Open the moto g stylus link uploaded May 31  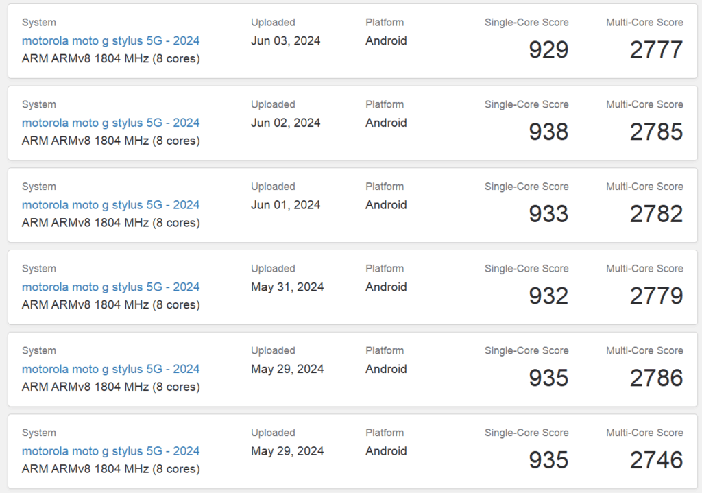(110, 287)
